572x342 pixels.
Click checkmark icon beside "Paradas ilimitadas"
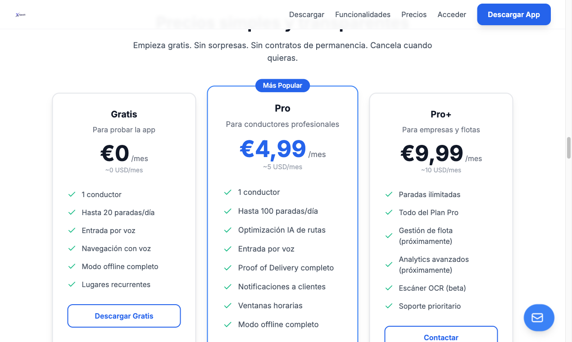389,194
